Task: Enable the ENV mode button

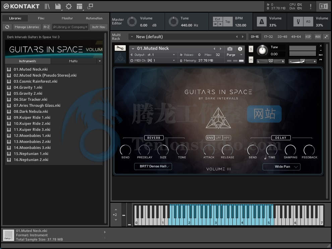Action: pyautogui.click(x=210, y=138)
